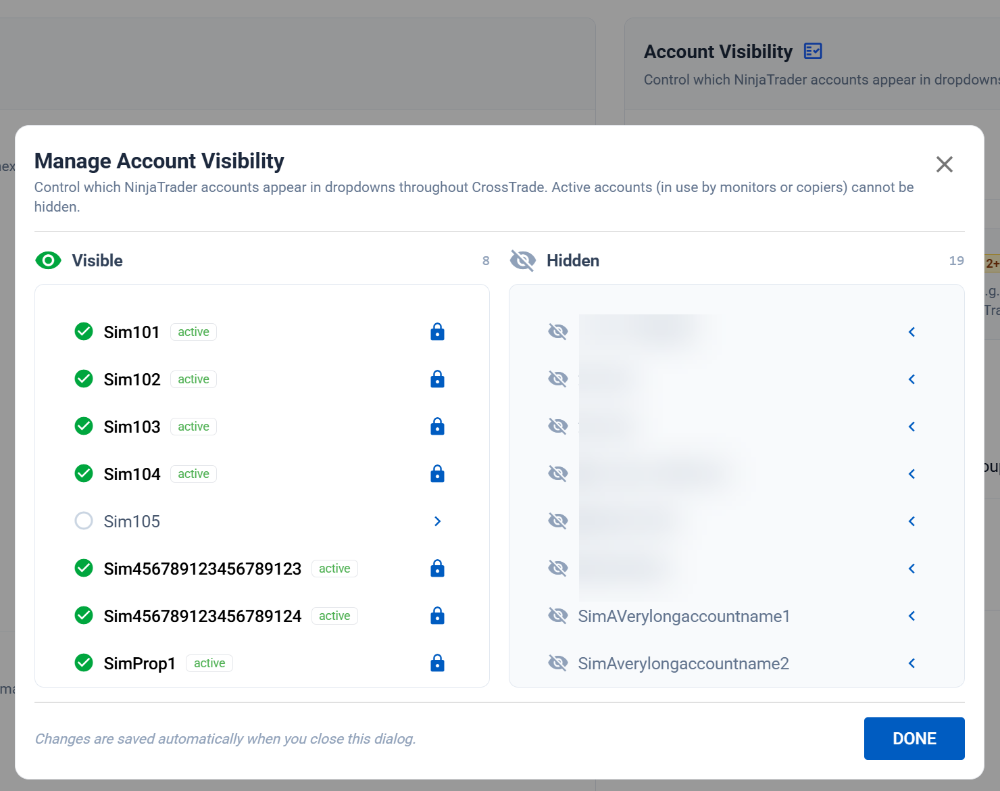Click the hidden-eye icon next to SimAVerylongaccountname1

(x=558, y=616)
